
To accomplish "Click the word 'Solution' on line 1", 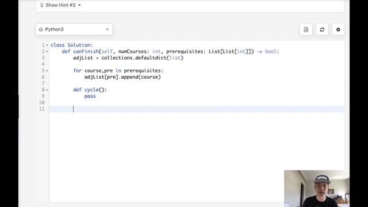I will click(79, 45).
